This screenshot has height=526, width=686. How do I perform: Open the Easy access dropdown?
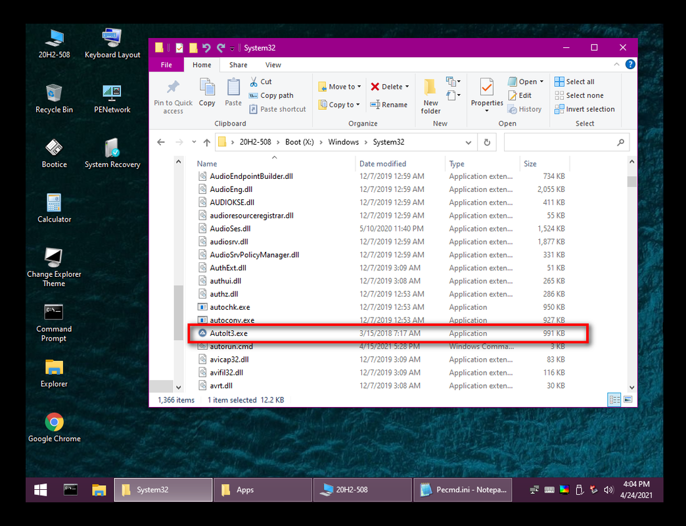pos(453,95)
